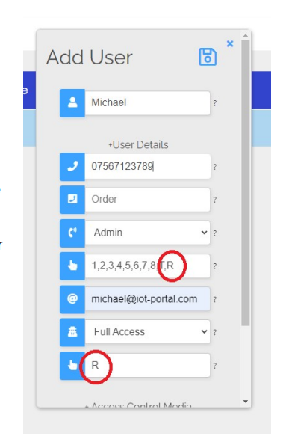Click the email field michael@iot-portal.com

(147, 299)
